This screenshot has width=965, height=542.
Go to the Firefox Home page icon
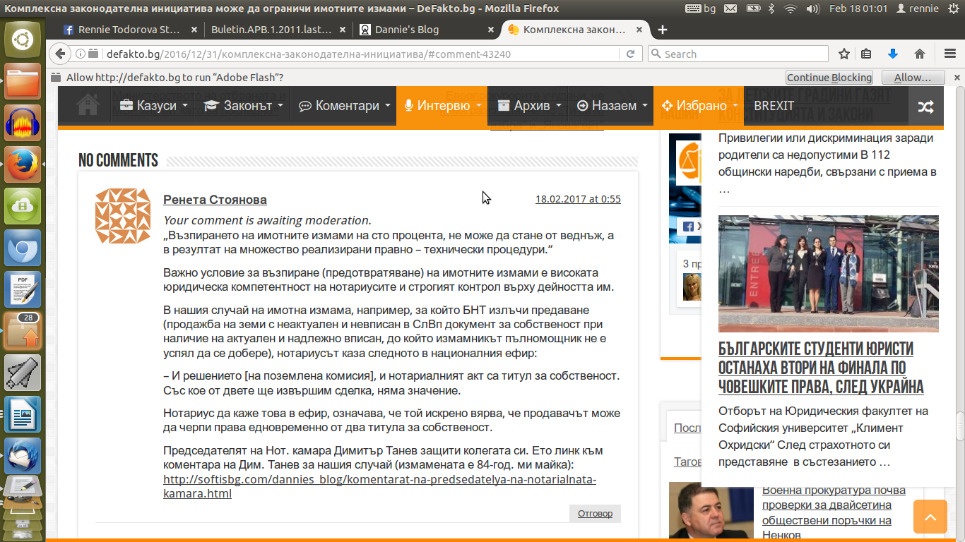[920, 54]
